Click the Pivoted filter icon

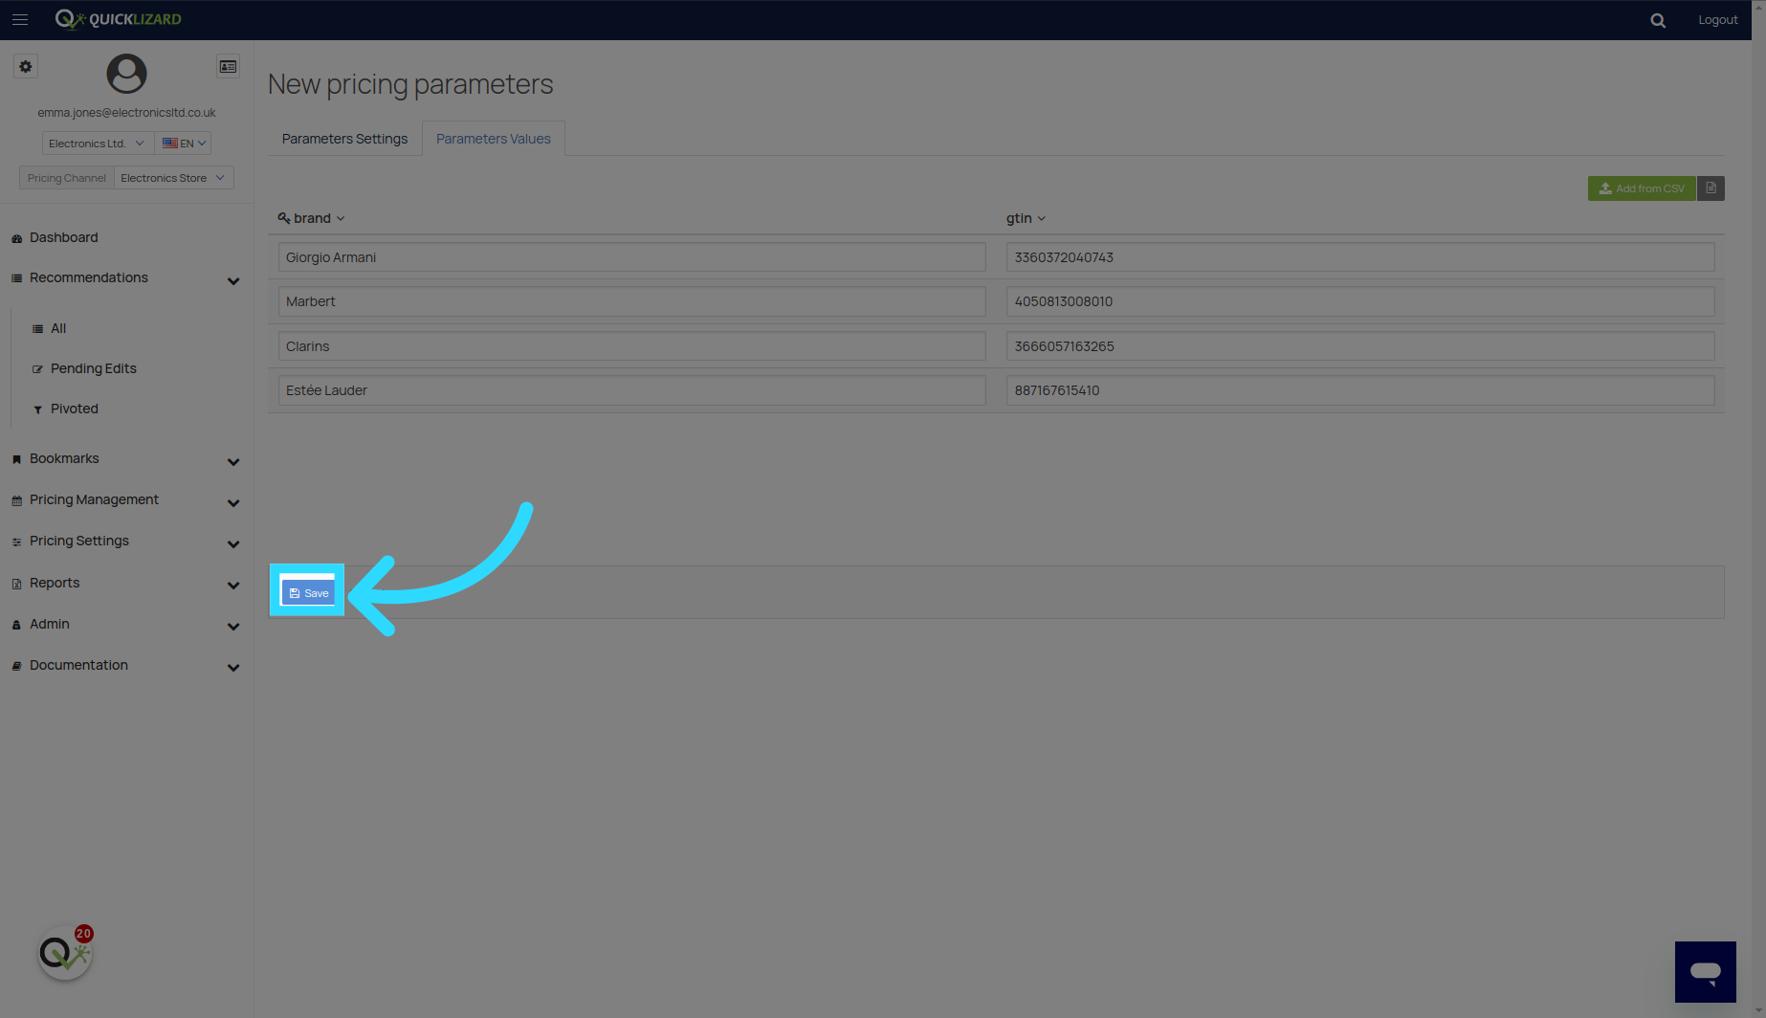pos(37,409)
